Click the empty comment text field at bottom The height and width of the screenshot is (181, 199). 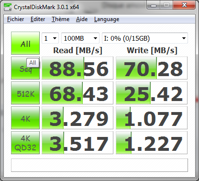click(99, 165)
